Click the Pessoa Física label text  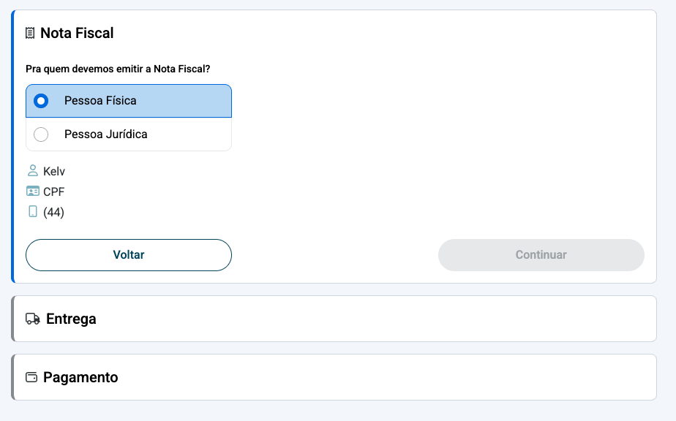pyautogui.click(x=100, y=101)
